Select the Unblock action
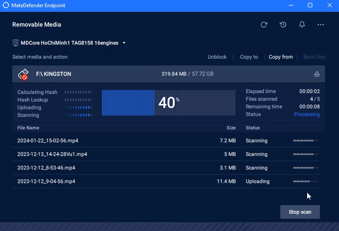The height and width of the screenshot is (231, 339). (217, 57)
